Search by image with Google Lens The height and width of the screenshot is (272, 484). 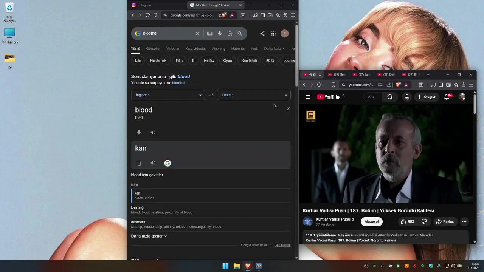click(x=230, y=33)
